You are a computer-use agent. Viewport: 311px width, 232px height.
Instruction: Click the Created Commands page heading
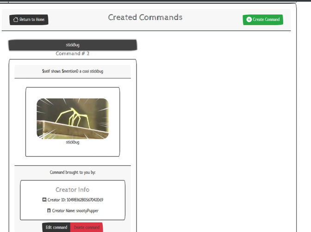pos(145,18)
